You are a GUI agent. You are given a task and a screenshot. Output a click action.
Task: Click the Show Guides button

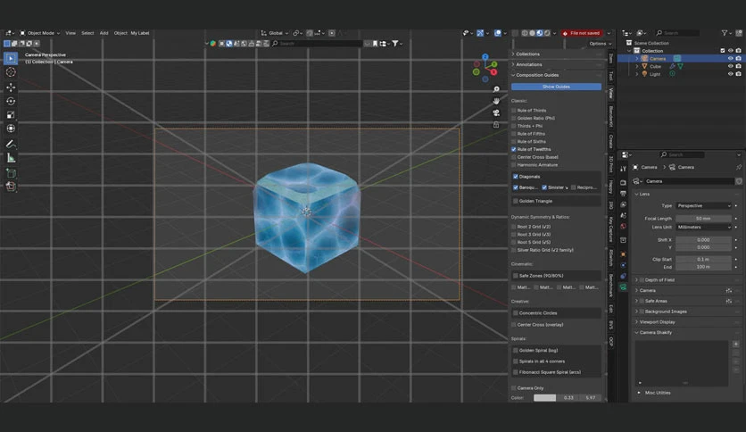556,87
